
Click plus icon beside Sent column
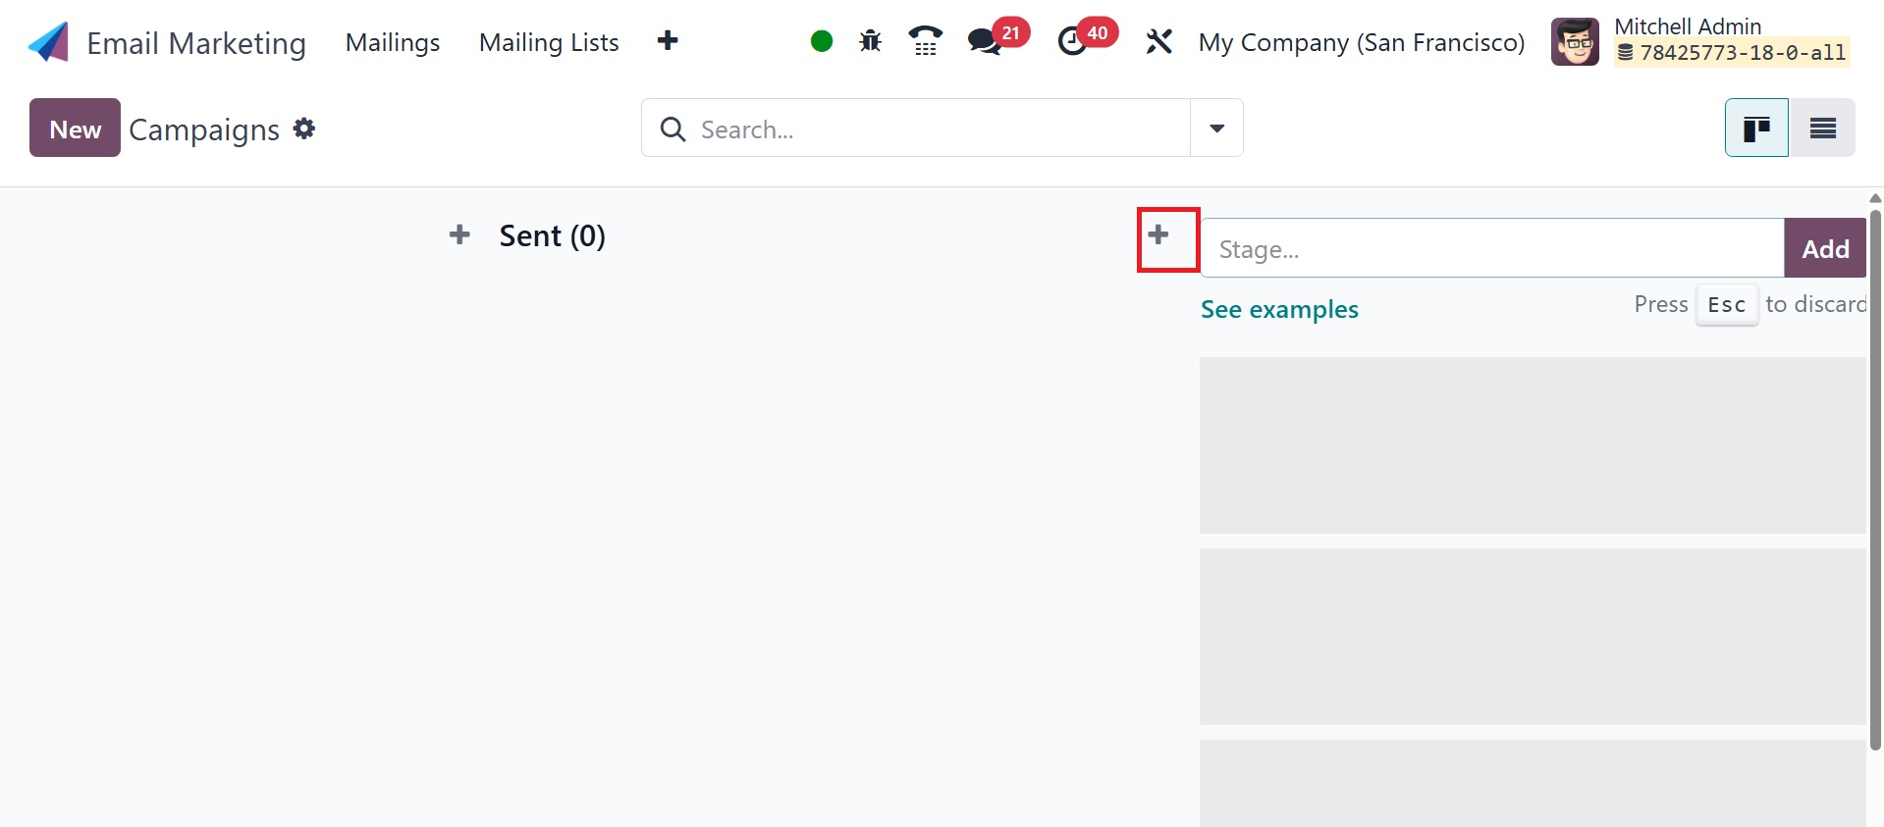[x=459, y=234]
